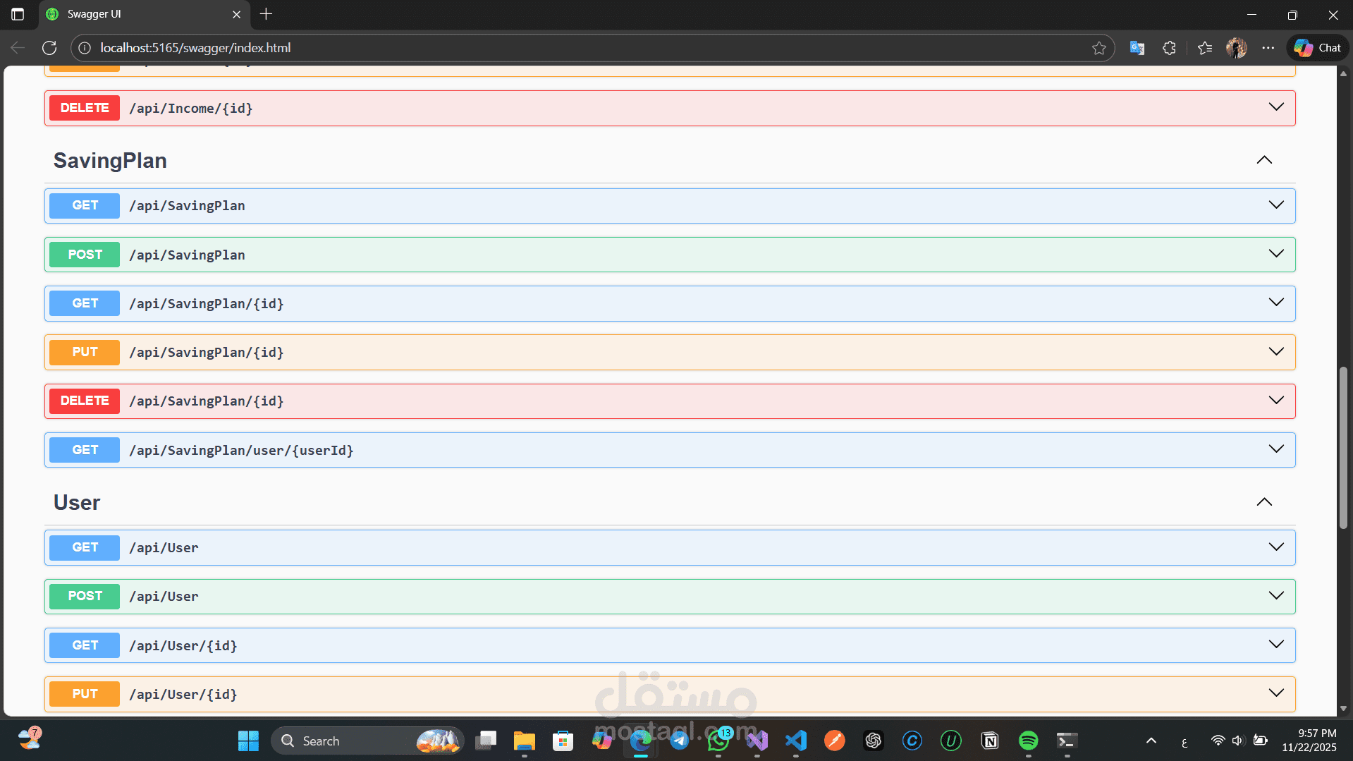Image resolution: width=1353 pixels, height=761 pixels.
Task: Expand POST /api/SavingPlan chevron
Action: pyautogui.click(x=1275, y=254)
